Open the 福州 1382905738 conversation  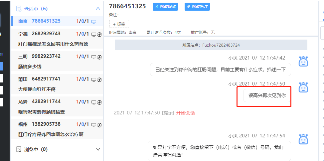coord(57,129)
